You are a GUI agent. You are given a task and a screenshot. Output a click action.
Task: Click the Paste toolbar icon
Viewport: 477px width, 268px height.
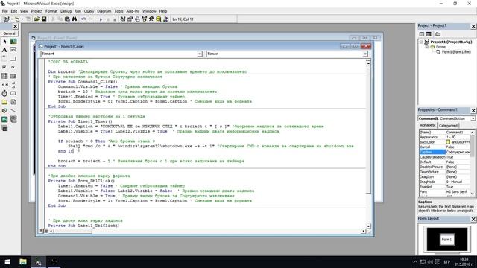point(67,19)
